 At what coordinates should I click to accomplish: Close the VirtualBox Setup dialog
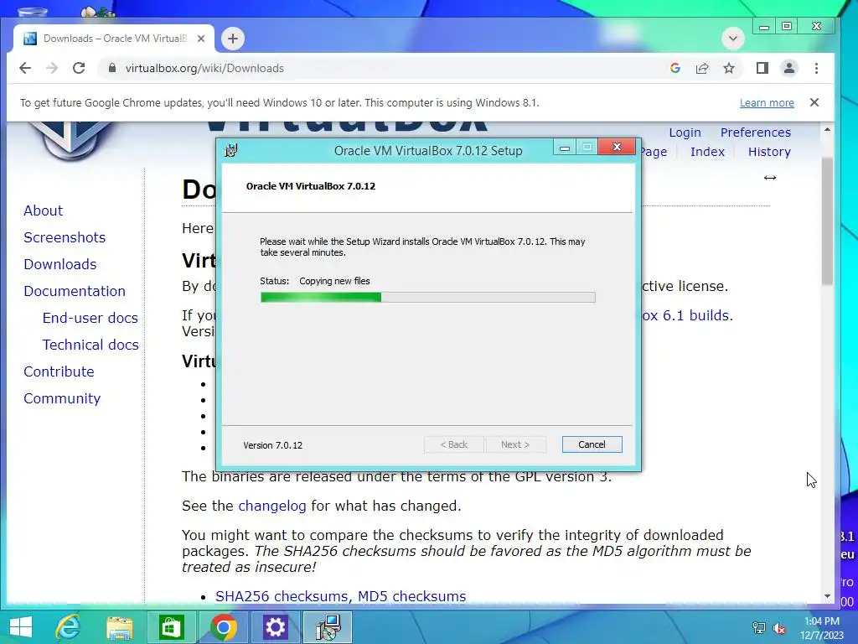tap(617, 147)
